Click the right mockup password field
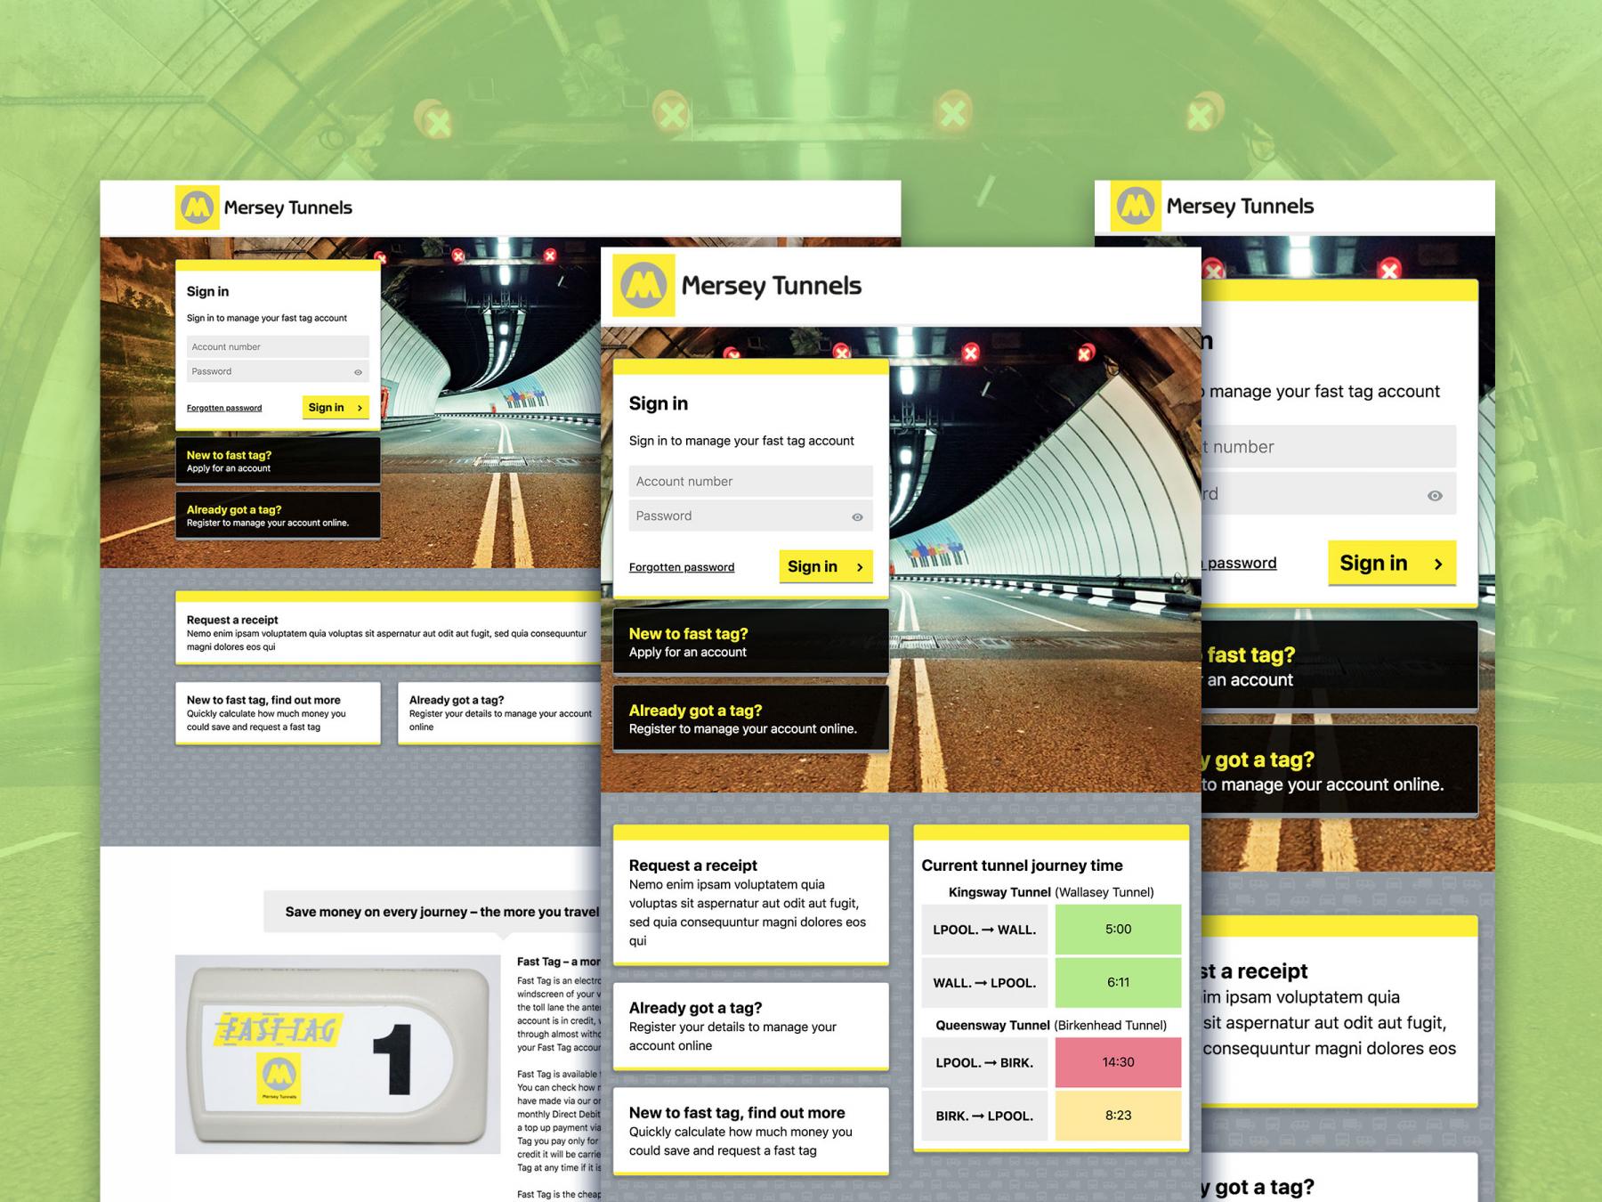1602x1202 pixels. [1329, 494]
